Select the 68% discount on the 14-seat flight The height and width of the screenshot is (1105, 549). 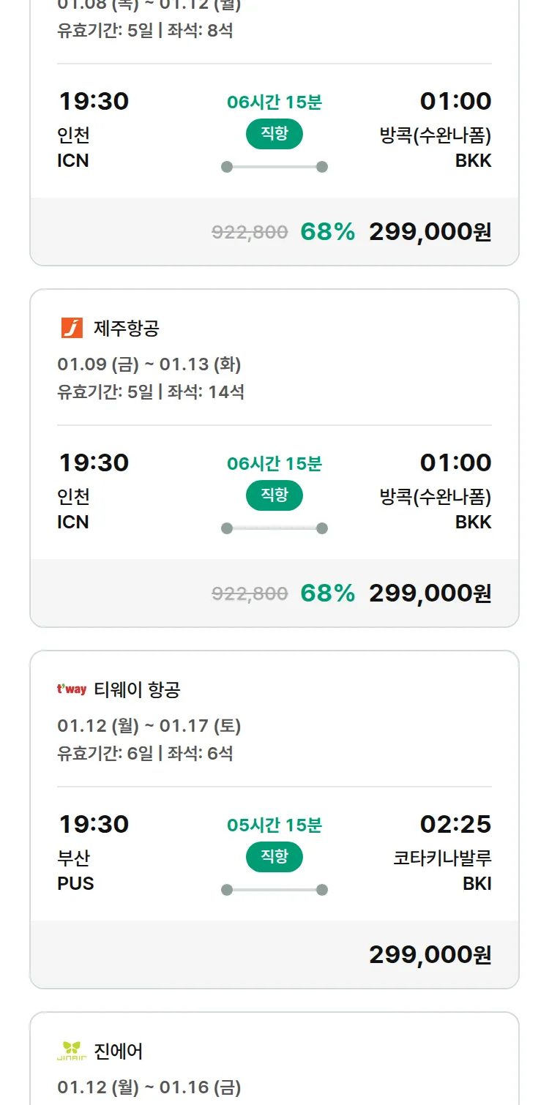tap(327, 593)
